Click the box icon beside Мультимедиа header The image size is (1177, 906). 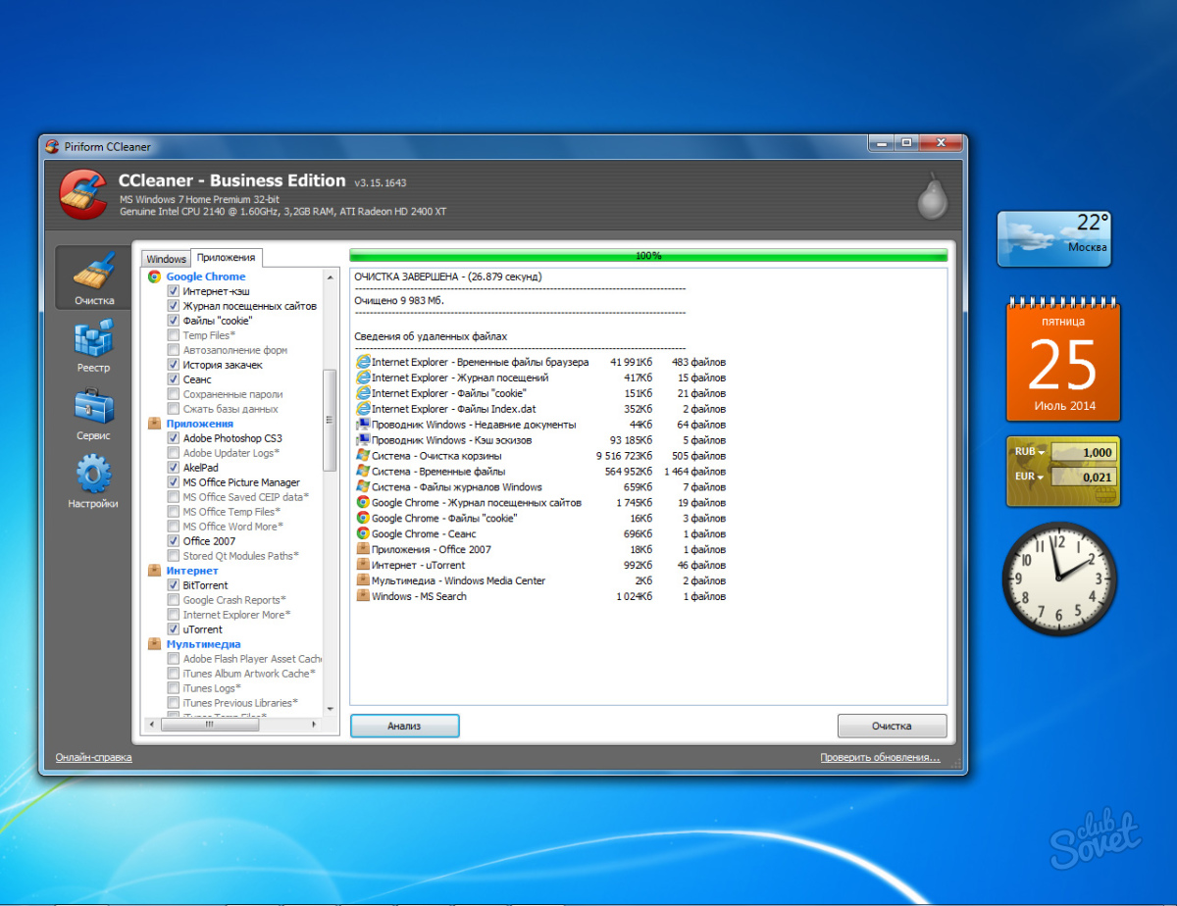click(x=154, y=644)
